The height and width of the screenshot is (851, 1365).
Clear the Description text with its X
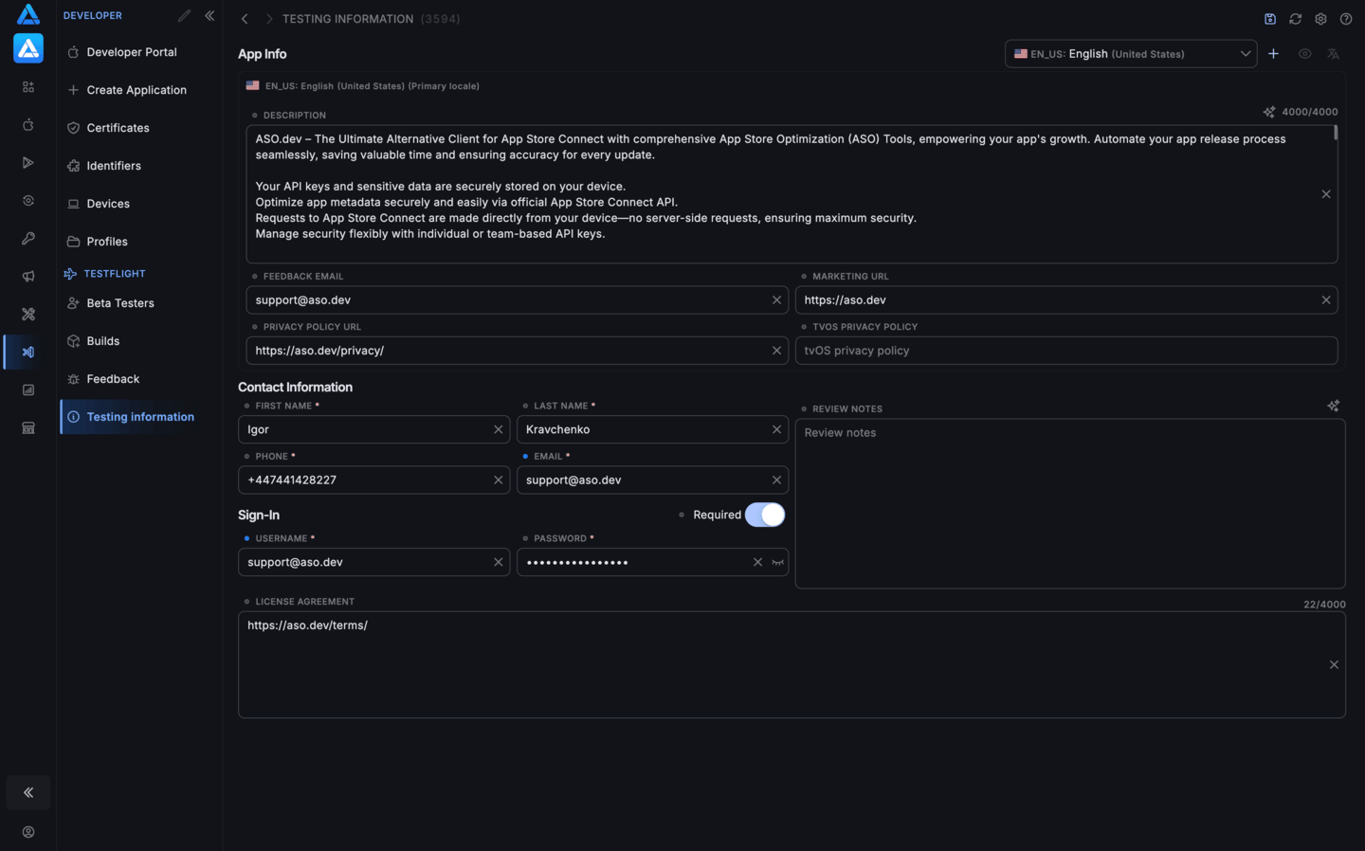coord(1326,194)
